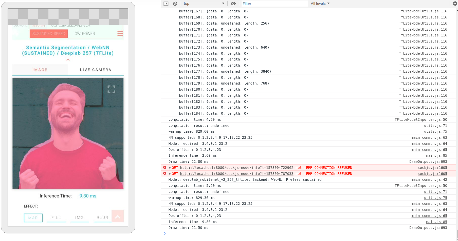Enable the FILL segmentation effect
This screenshot has width=458, height=241.
(x=56, y=218)
